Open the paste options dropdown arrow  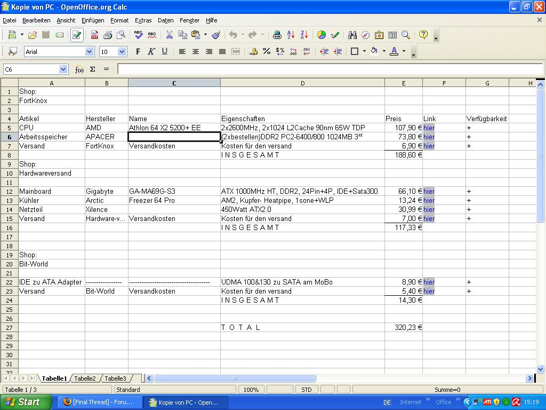click(205, 35)
